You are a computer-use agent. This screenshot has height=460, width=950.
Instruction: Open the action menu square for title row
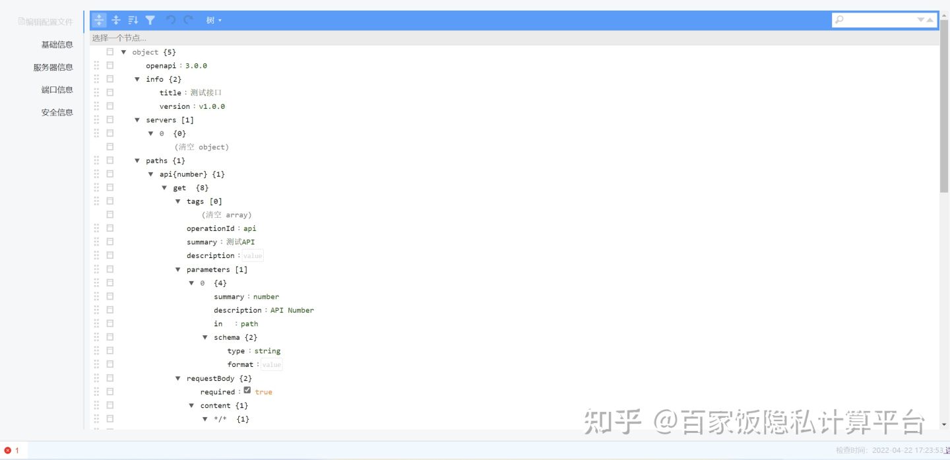pos(110,92)
